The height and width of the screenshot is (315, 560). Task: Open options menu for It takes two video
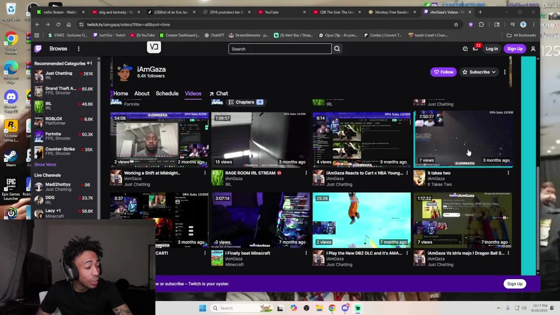pos(508,173)
